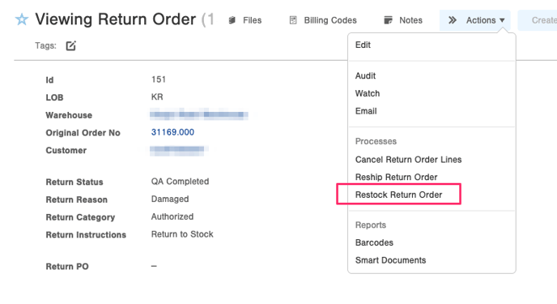Open original order 31169.000 link
The width and height of the screenshot is (557, 304).
coord(172,132)
